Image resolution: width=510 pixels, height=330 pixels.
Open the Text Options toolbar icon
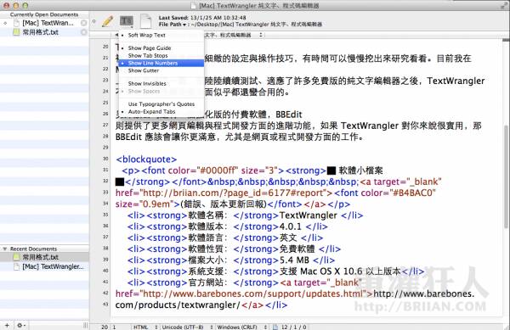pyautogui.click(x=126, y=21)
